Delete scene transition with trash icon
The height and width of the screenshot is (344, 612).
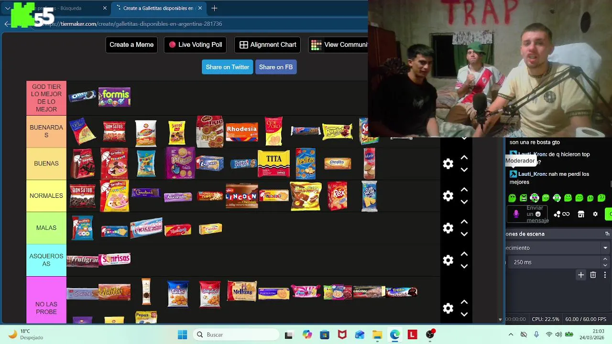click(593, 275)
